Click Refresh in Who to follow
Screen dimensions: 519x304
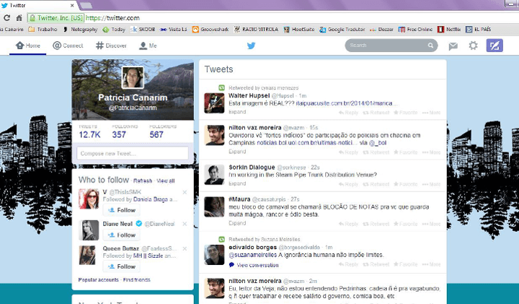(143, 180)
